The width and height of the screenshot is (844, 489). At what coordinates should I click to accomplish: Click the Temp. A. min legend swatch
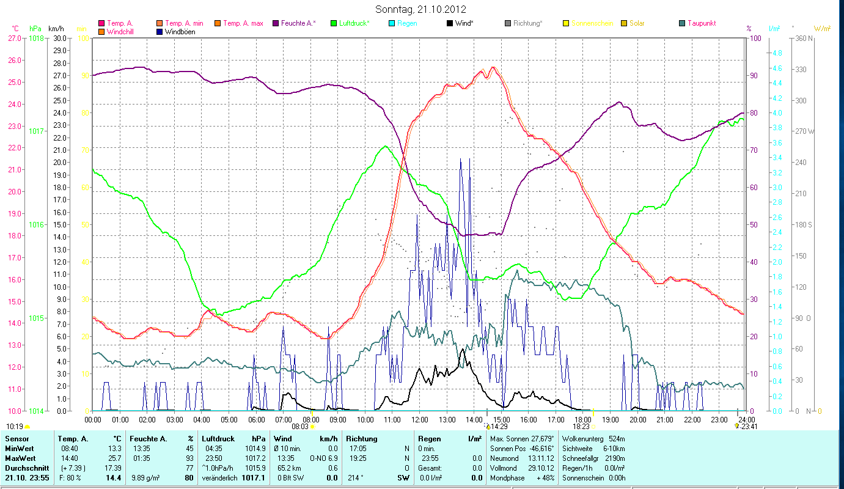pos(160,23)
